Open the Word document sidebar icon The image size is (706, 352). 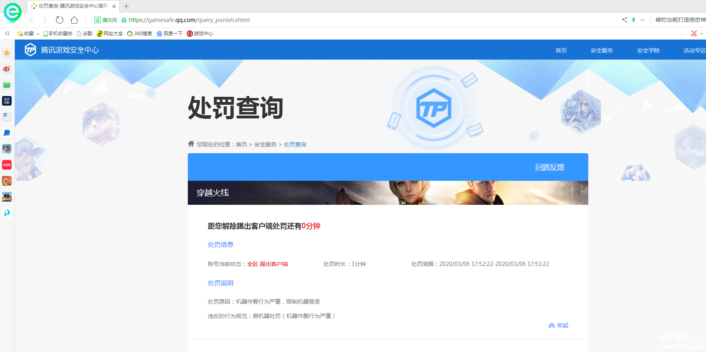click(x=7, y=117)
